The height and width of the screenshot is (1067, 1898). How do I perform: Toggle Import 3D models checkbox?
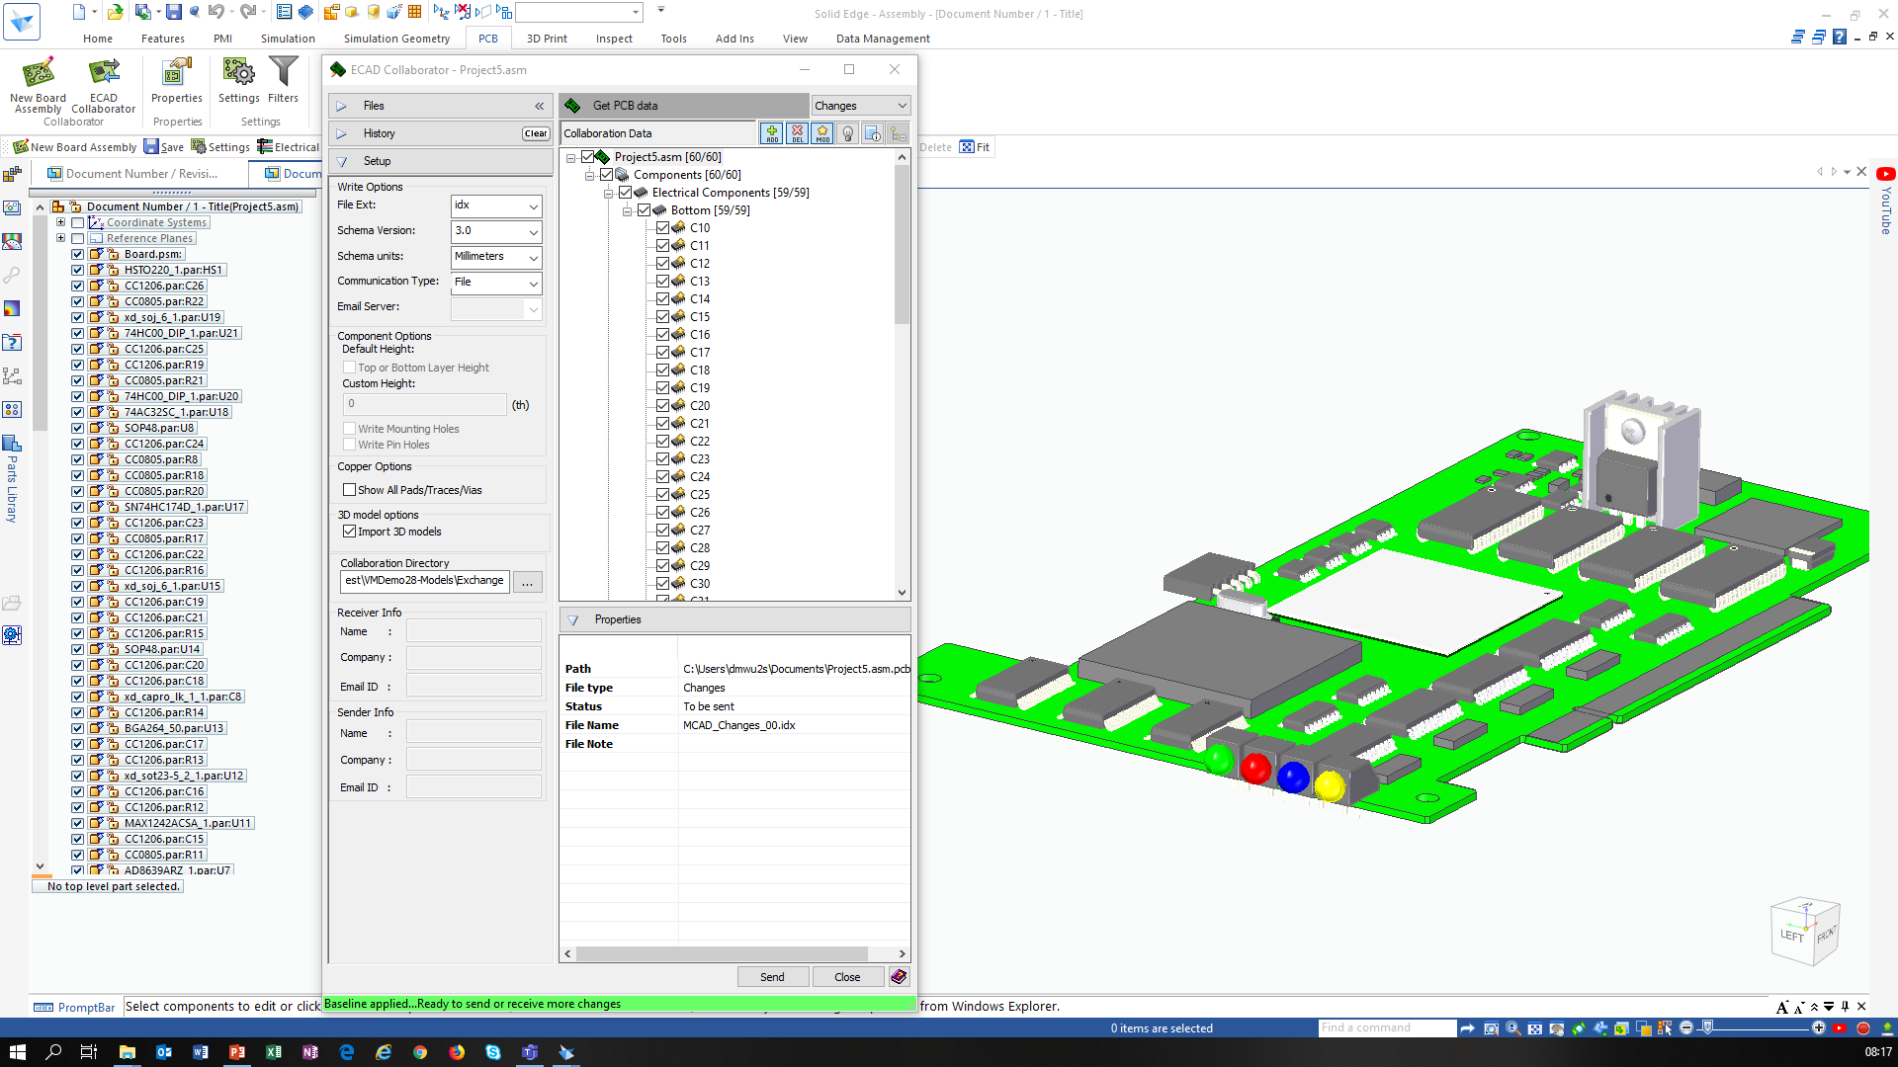(x=349, y=532)
